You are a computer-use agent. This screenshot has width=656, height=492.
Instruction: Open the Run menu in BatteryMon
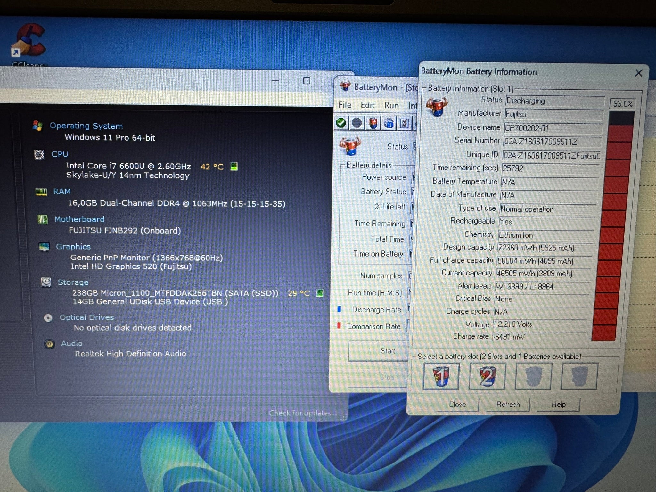[391, 105]
